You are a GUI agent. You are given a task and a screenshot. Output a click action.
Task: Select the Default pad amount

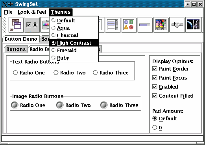click(164, 119)
